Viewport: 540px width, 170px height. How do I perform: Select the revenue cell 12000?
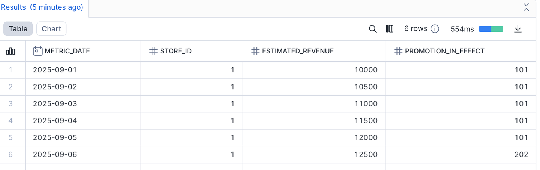pos(314,137)
